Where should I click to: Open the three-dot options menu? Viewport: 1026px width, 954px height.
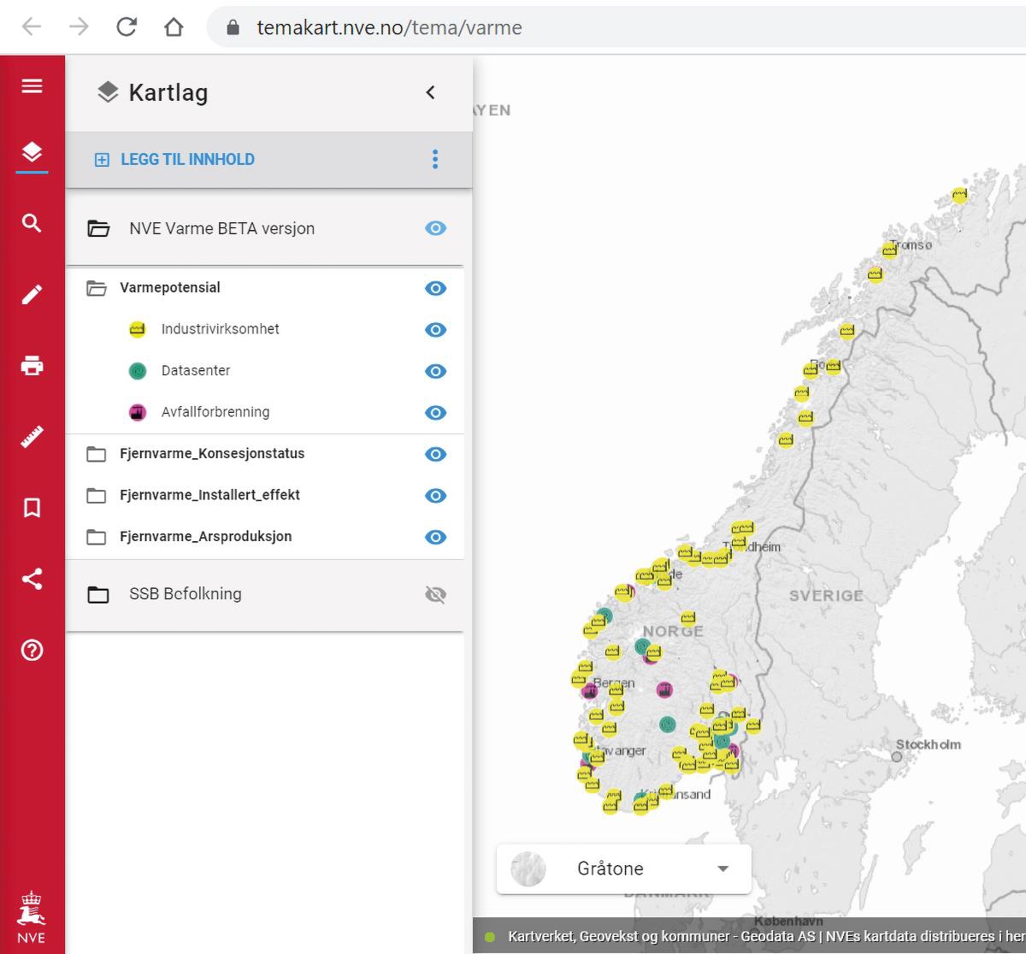point(435,159)
